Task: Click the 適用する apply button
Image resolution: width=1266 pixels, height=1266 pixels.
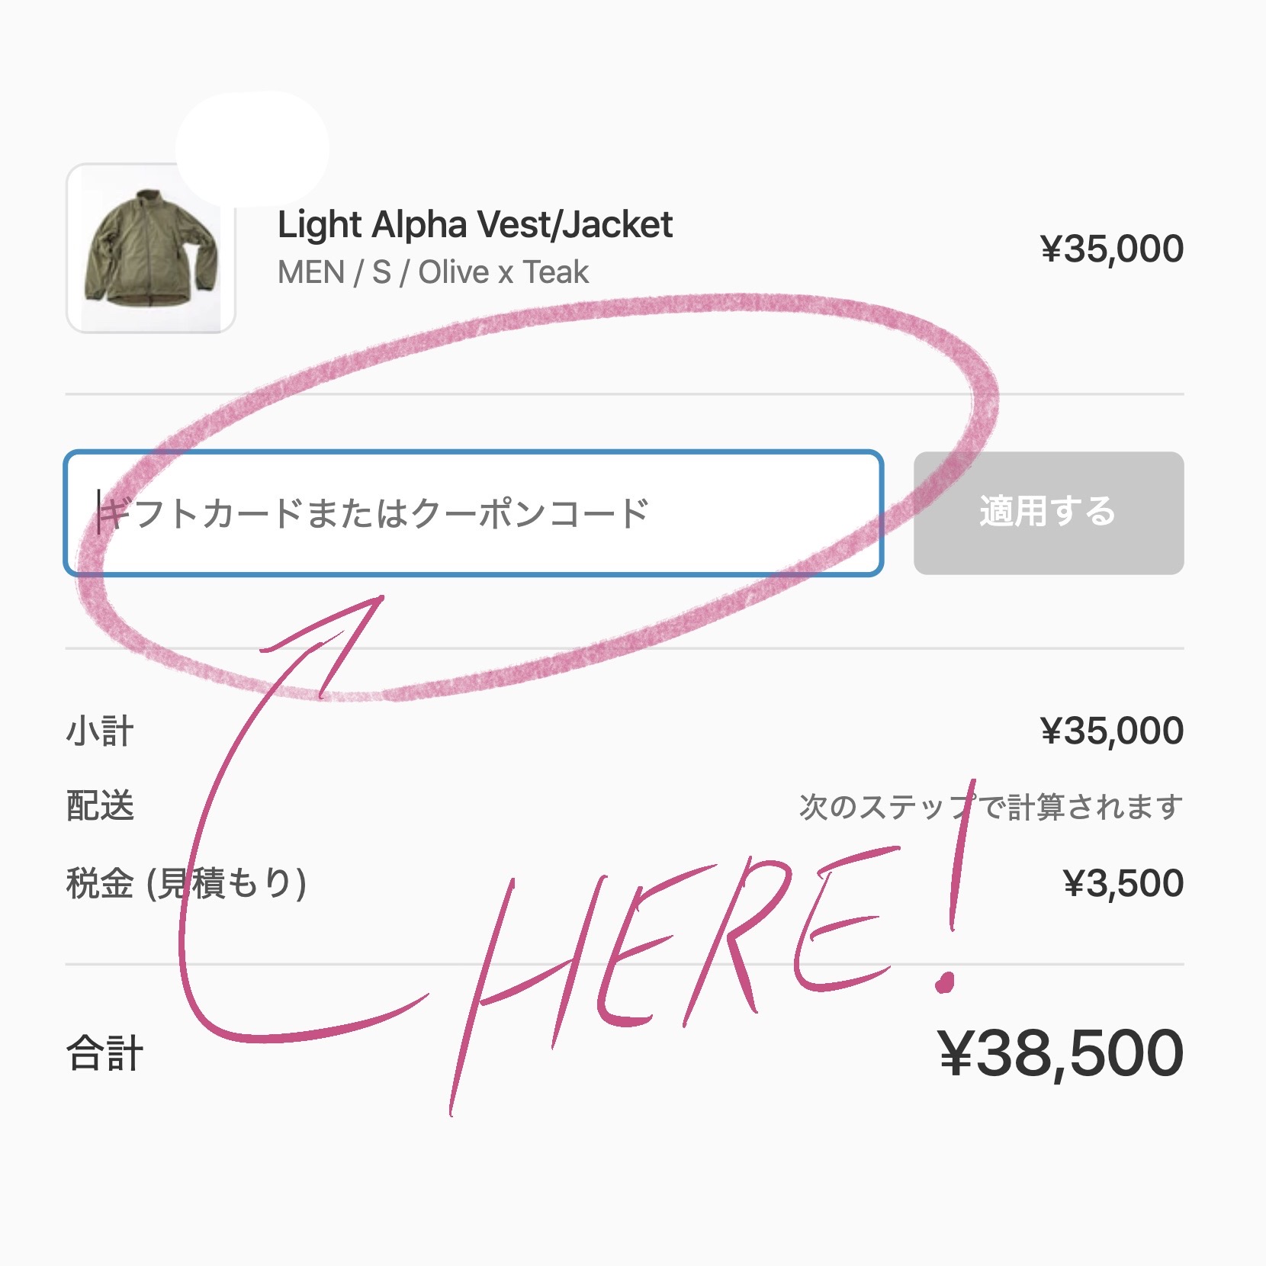Action: pyautogui.click(x=1049, y=513)
